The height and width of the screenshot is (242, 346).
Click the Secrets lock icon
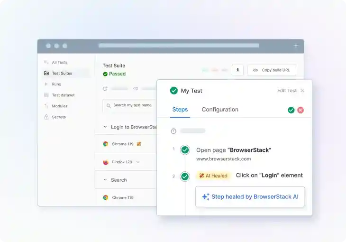point(46,117)
